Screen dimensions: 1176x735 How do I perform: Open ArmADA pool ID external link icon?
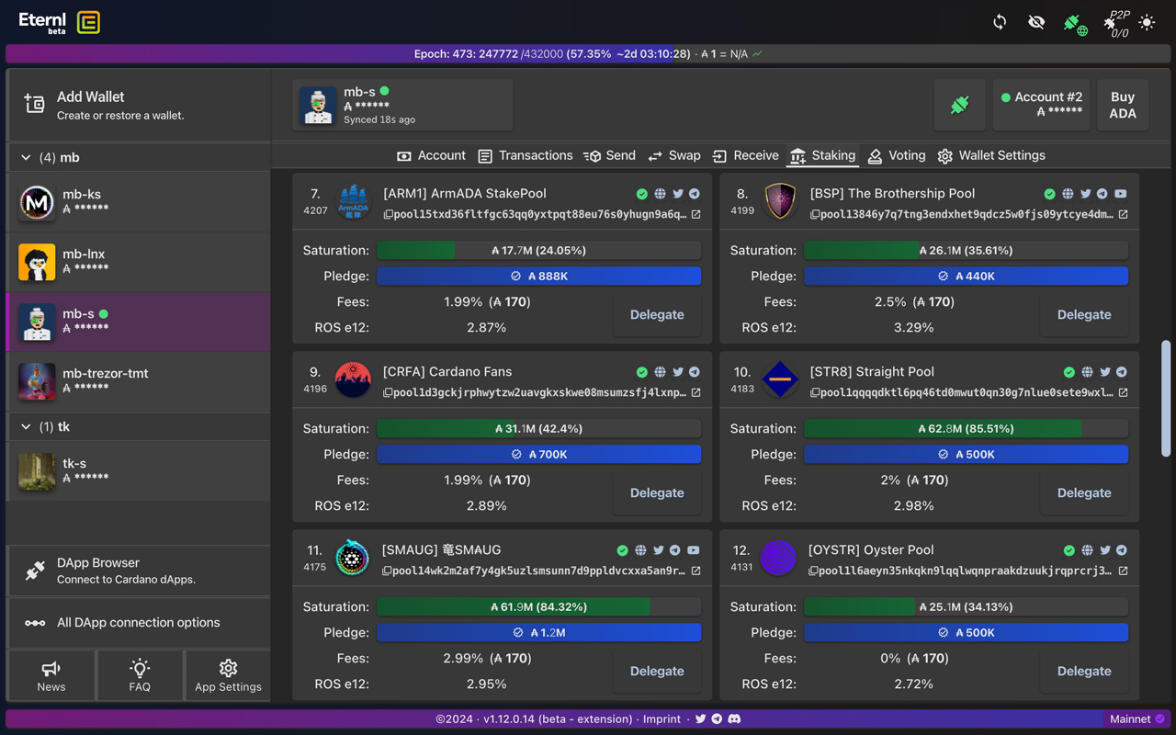pyautogui.click(x=695, y=214)
